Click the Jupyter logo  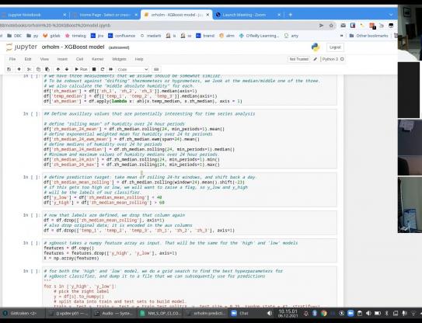(22, 47)
